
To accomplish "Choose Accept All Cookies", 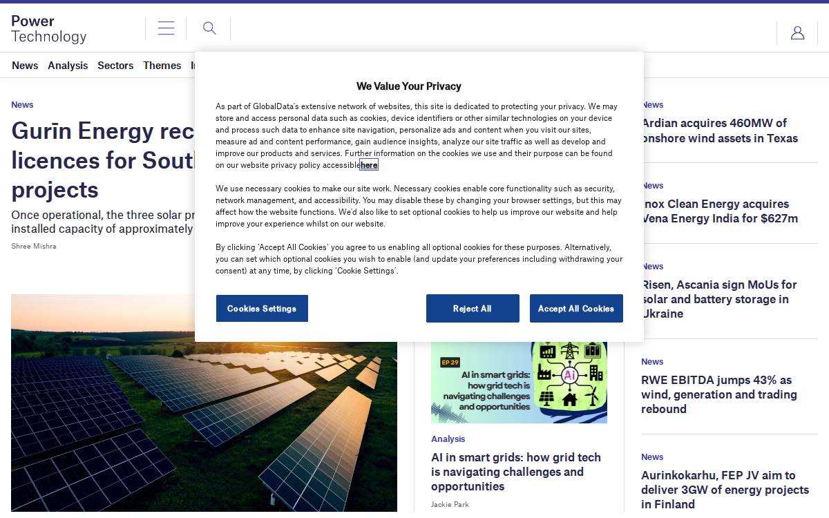I will (576, 308).
